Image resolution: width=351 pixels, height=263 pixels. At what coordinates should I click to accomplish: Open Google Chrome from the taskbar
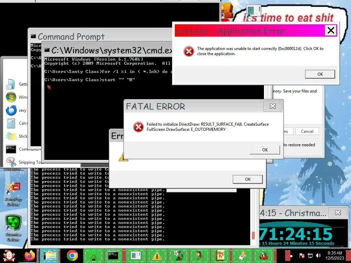[x=72, y=255]
